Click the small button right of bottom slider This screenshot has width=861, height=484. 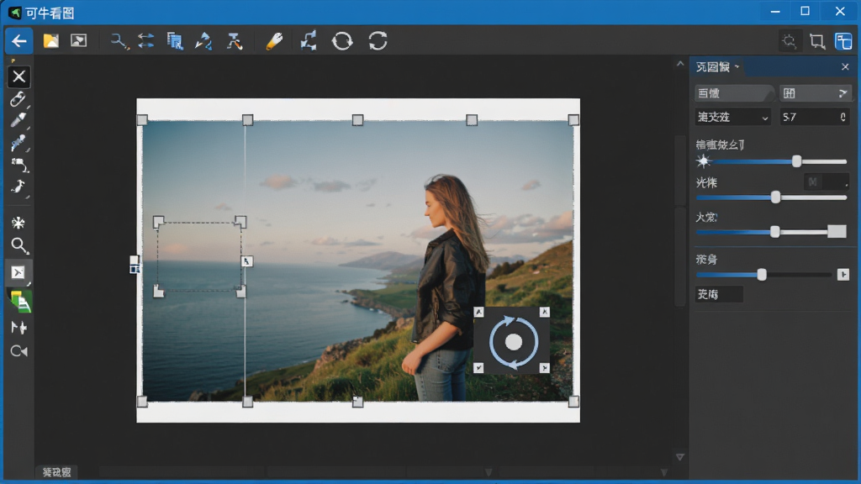pos(843,275)
